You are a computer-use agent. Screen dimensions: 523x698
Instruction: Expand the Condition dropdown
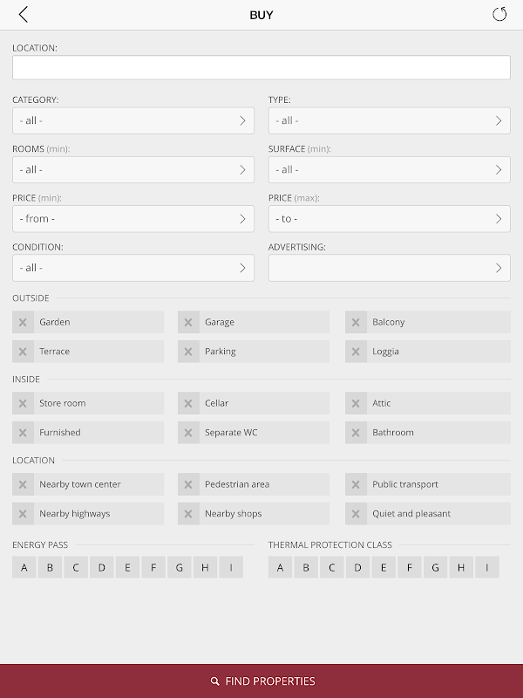tap(133, 268)
